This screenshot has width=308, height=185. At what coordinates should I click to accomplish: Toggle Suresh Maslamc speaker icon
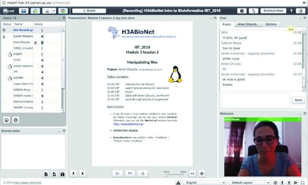point(42,36)
